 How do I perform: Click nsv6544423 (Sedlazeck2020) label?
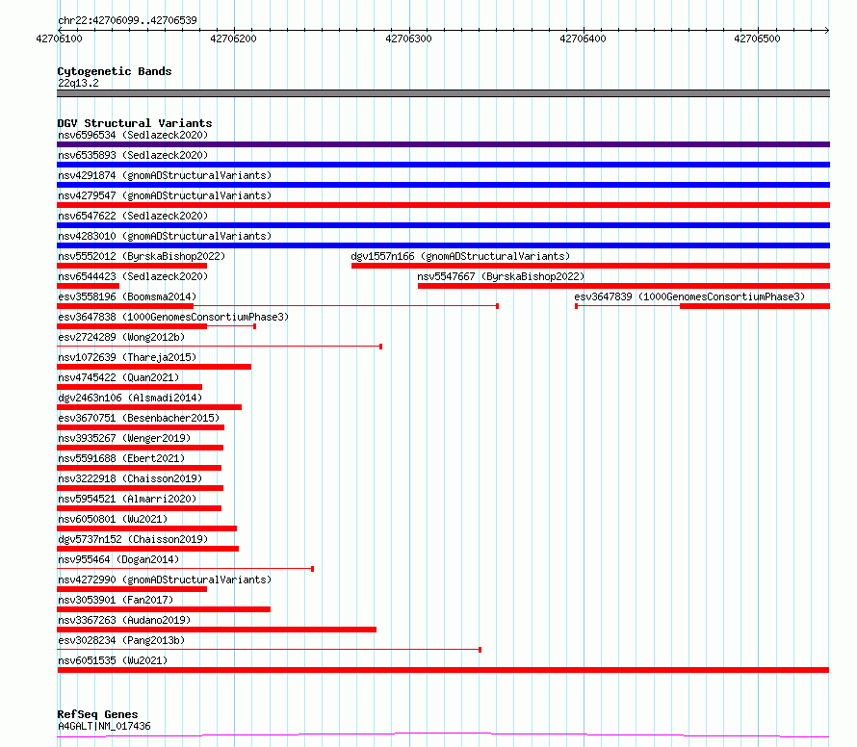[x=133, y=276]
